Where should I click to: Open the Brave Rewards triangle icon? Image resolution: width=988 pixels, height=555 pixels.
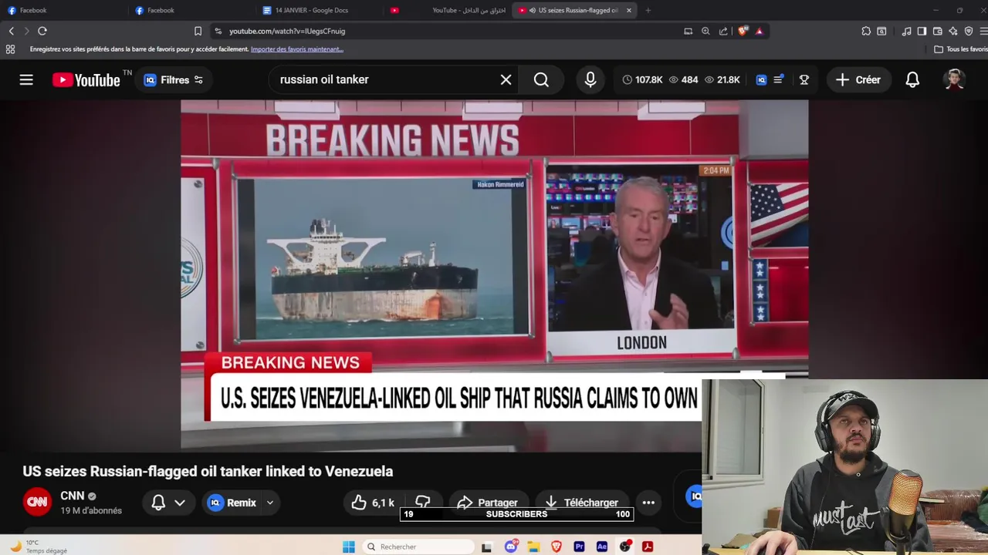[x=760, y=31]
